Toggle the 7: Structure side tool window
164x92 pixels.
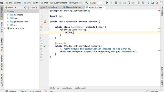[x=2, y=81]
